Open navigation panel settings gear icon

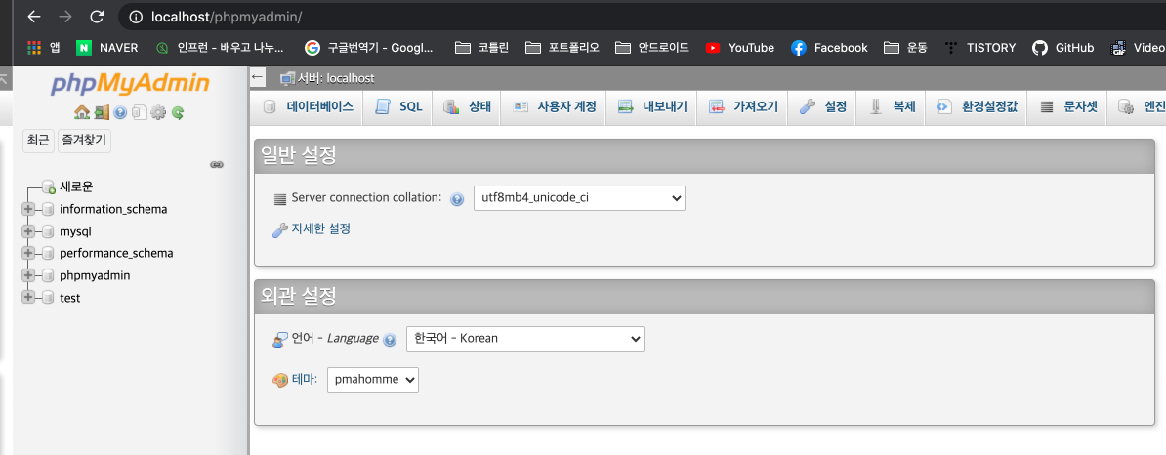click(157, 113)
